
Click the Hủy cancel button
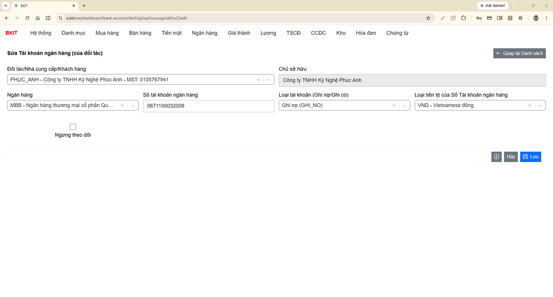click(x=511, y=157)
